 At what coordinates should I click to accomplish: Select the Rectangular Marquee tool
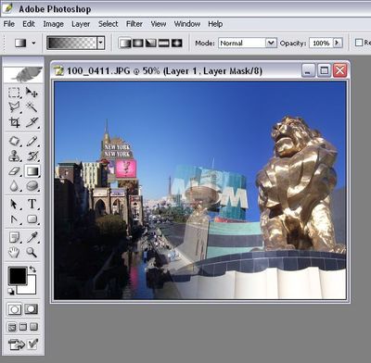[14, 93]
